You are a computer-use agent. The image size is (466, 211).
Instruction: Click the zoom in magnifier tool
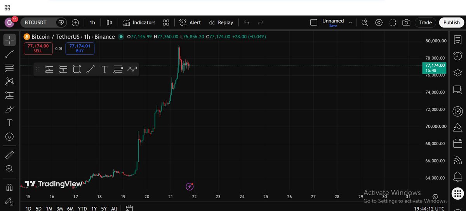10,169
